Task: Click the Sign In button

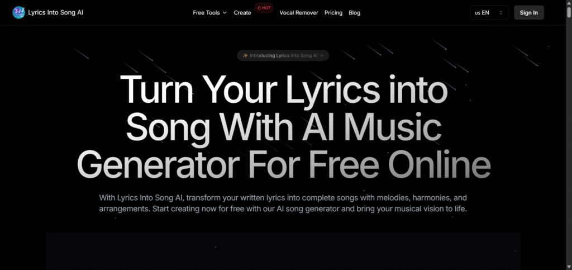Action: 528,12
